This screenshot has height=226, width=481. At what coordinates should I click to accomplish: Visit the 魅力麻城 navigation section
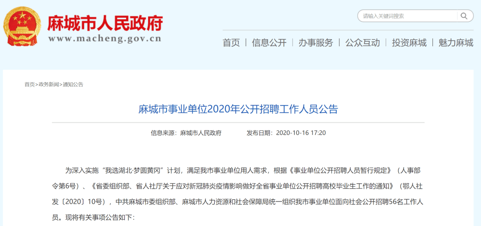click(x=456, y=43)
